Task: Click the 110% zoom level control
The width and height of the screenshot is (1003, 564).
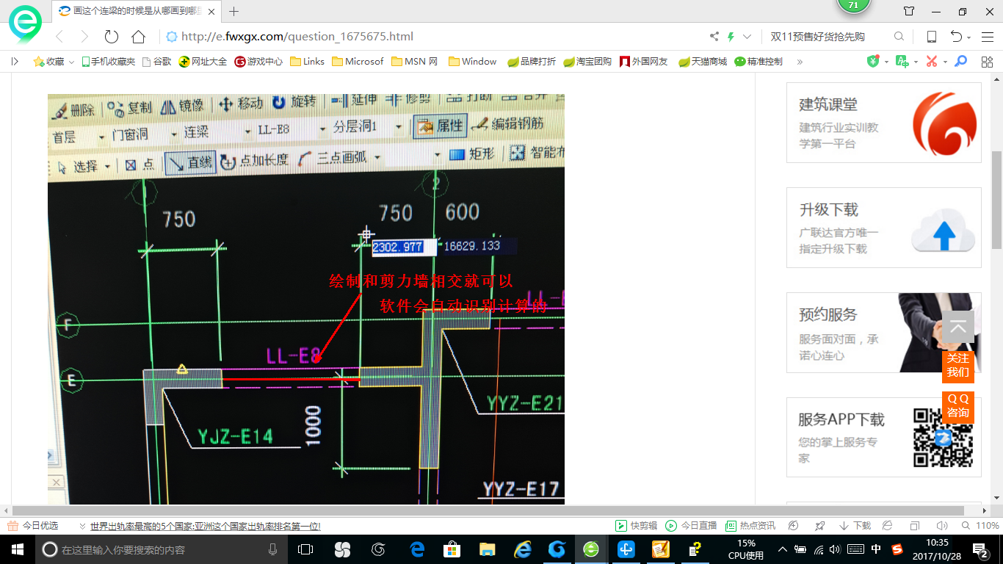Action: click(980, 526)
